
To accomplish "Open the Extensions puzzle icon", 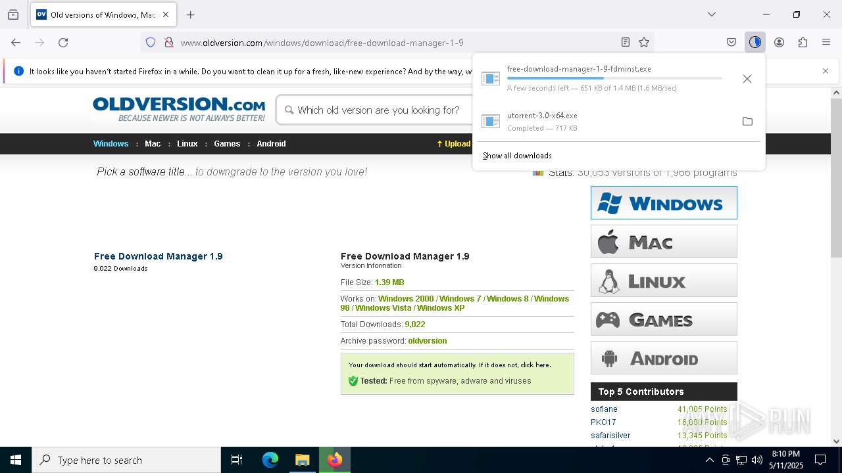I will coord(803,42).
